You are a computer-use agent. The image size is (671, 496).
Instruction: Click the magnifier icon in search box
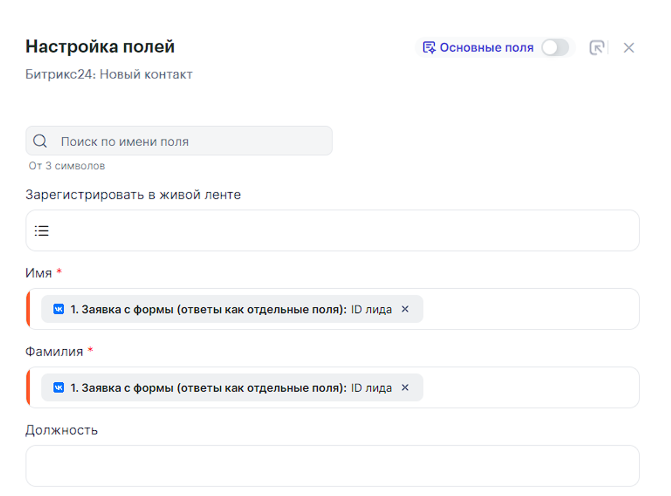coord(40,141)
